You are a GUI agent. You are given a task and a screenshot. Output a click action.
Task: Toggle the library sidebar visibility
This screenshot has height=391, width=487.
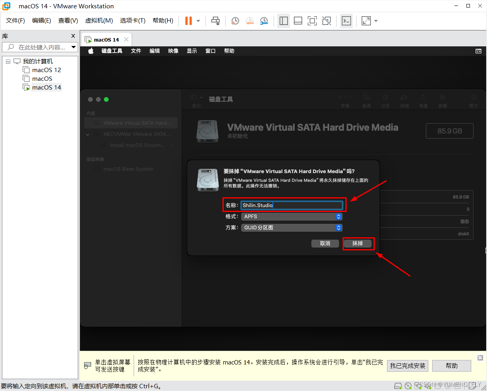284,21
